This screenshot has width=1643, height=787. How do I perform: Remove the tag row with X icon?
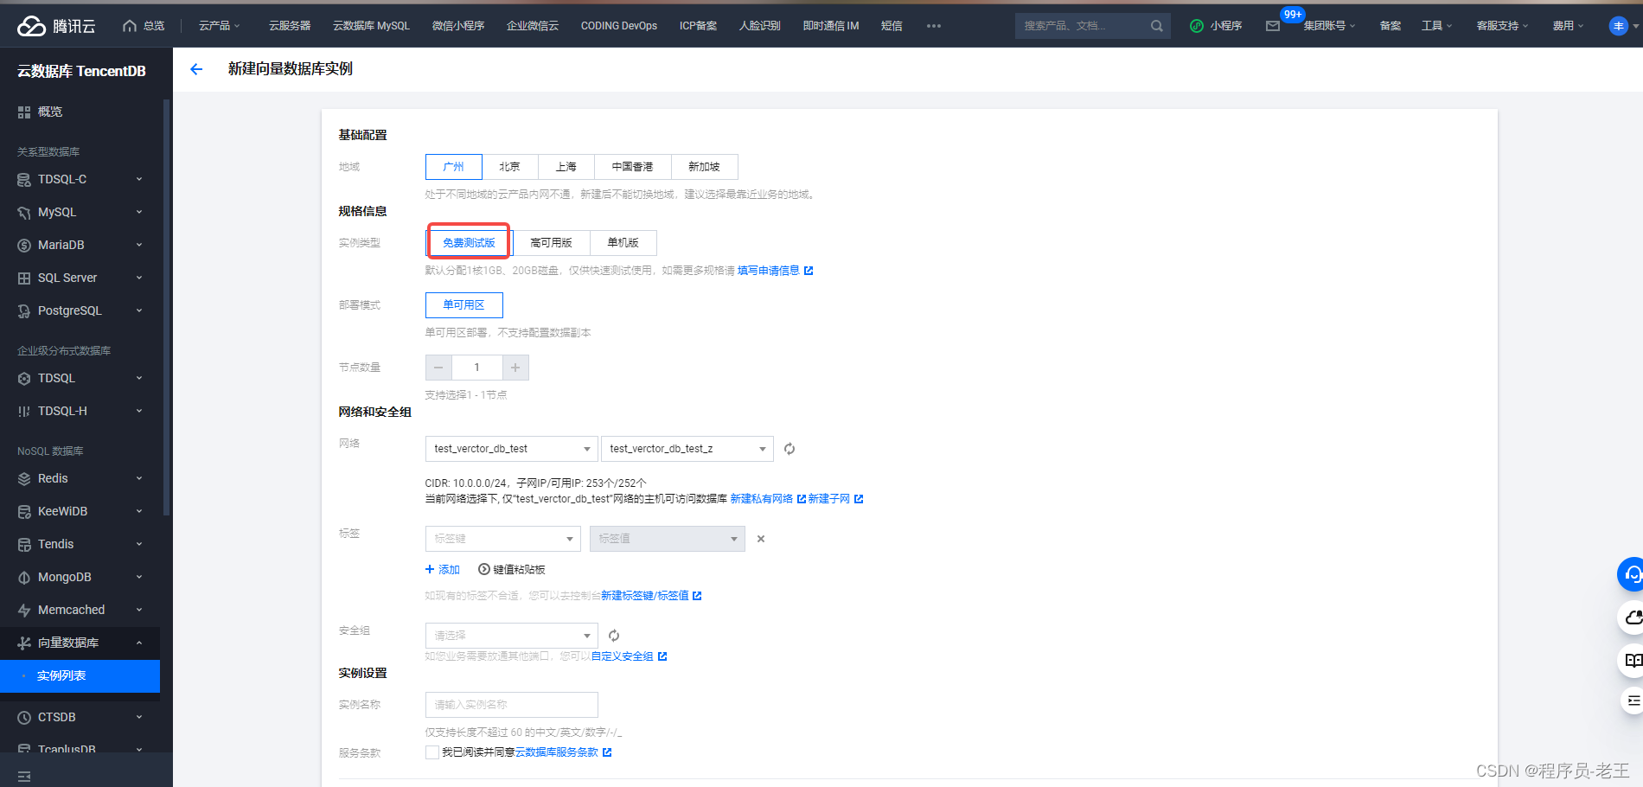761,539
